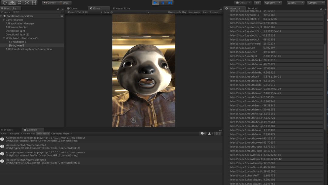This screenshot has width=328, height=185.
Task: Open the Asset Store tab
Action: pyautogui.click(x=121, y=9)
